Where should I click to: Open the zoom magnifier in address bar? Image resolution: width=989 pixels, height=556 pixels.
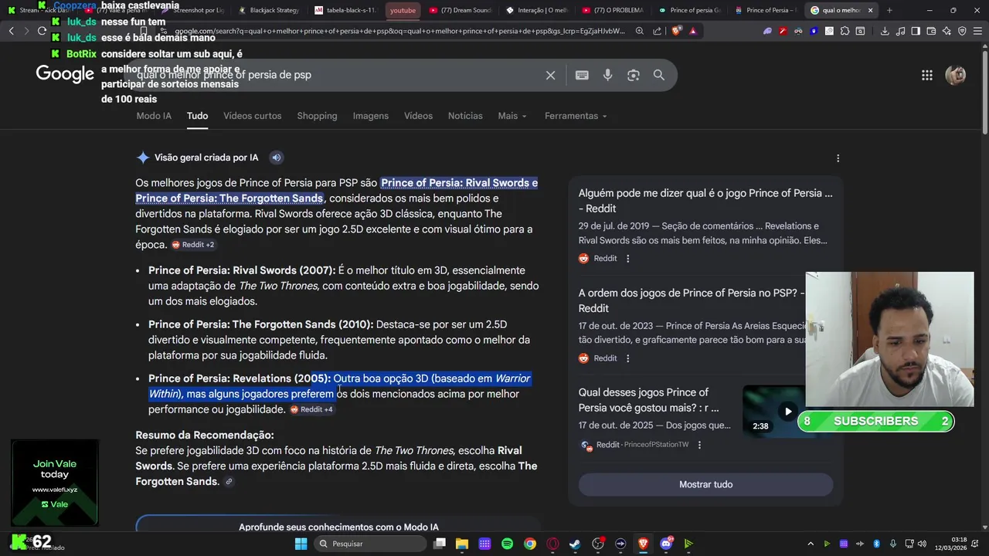639,31
